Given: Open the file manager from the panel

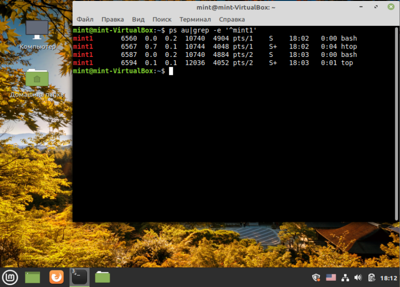Looking at the screenshot, I should point(103,277).
